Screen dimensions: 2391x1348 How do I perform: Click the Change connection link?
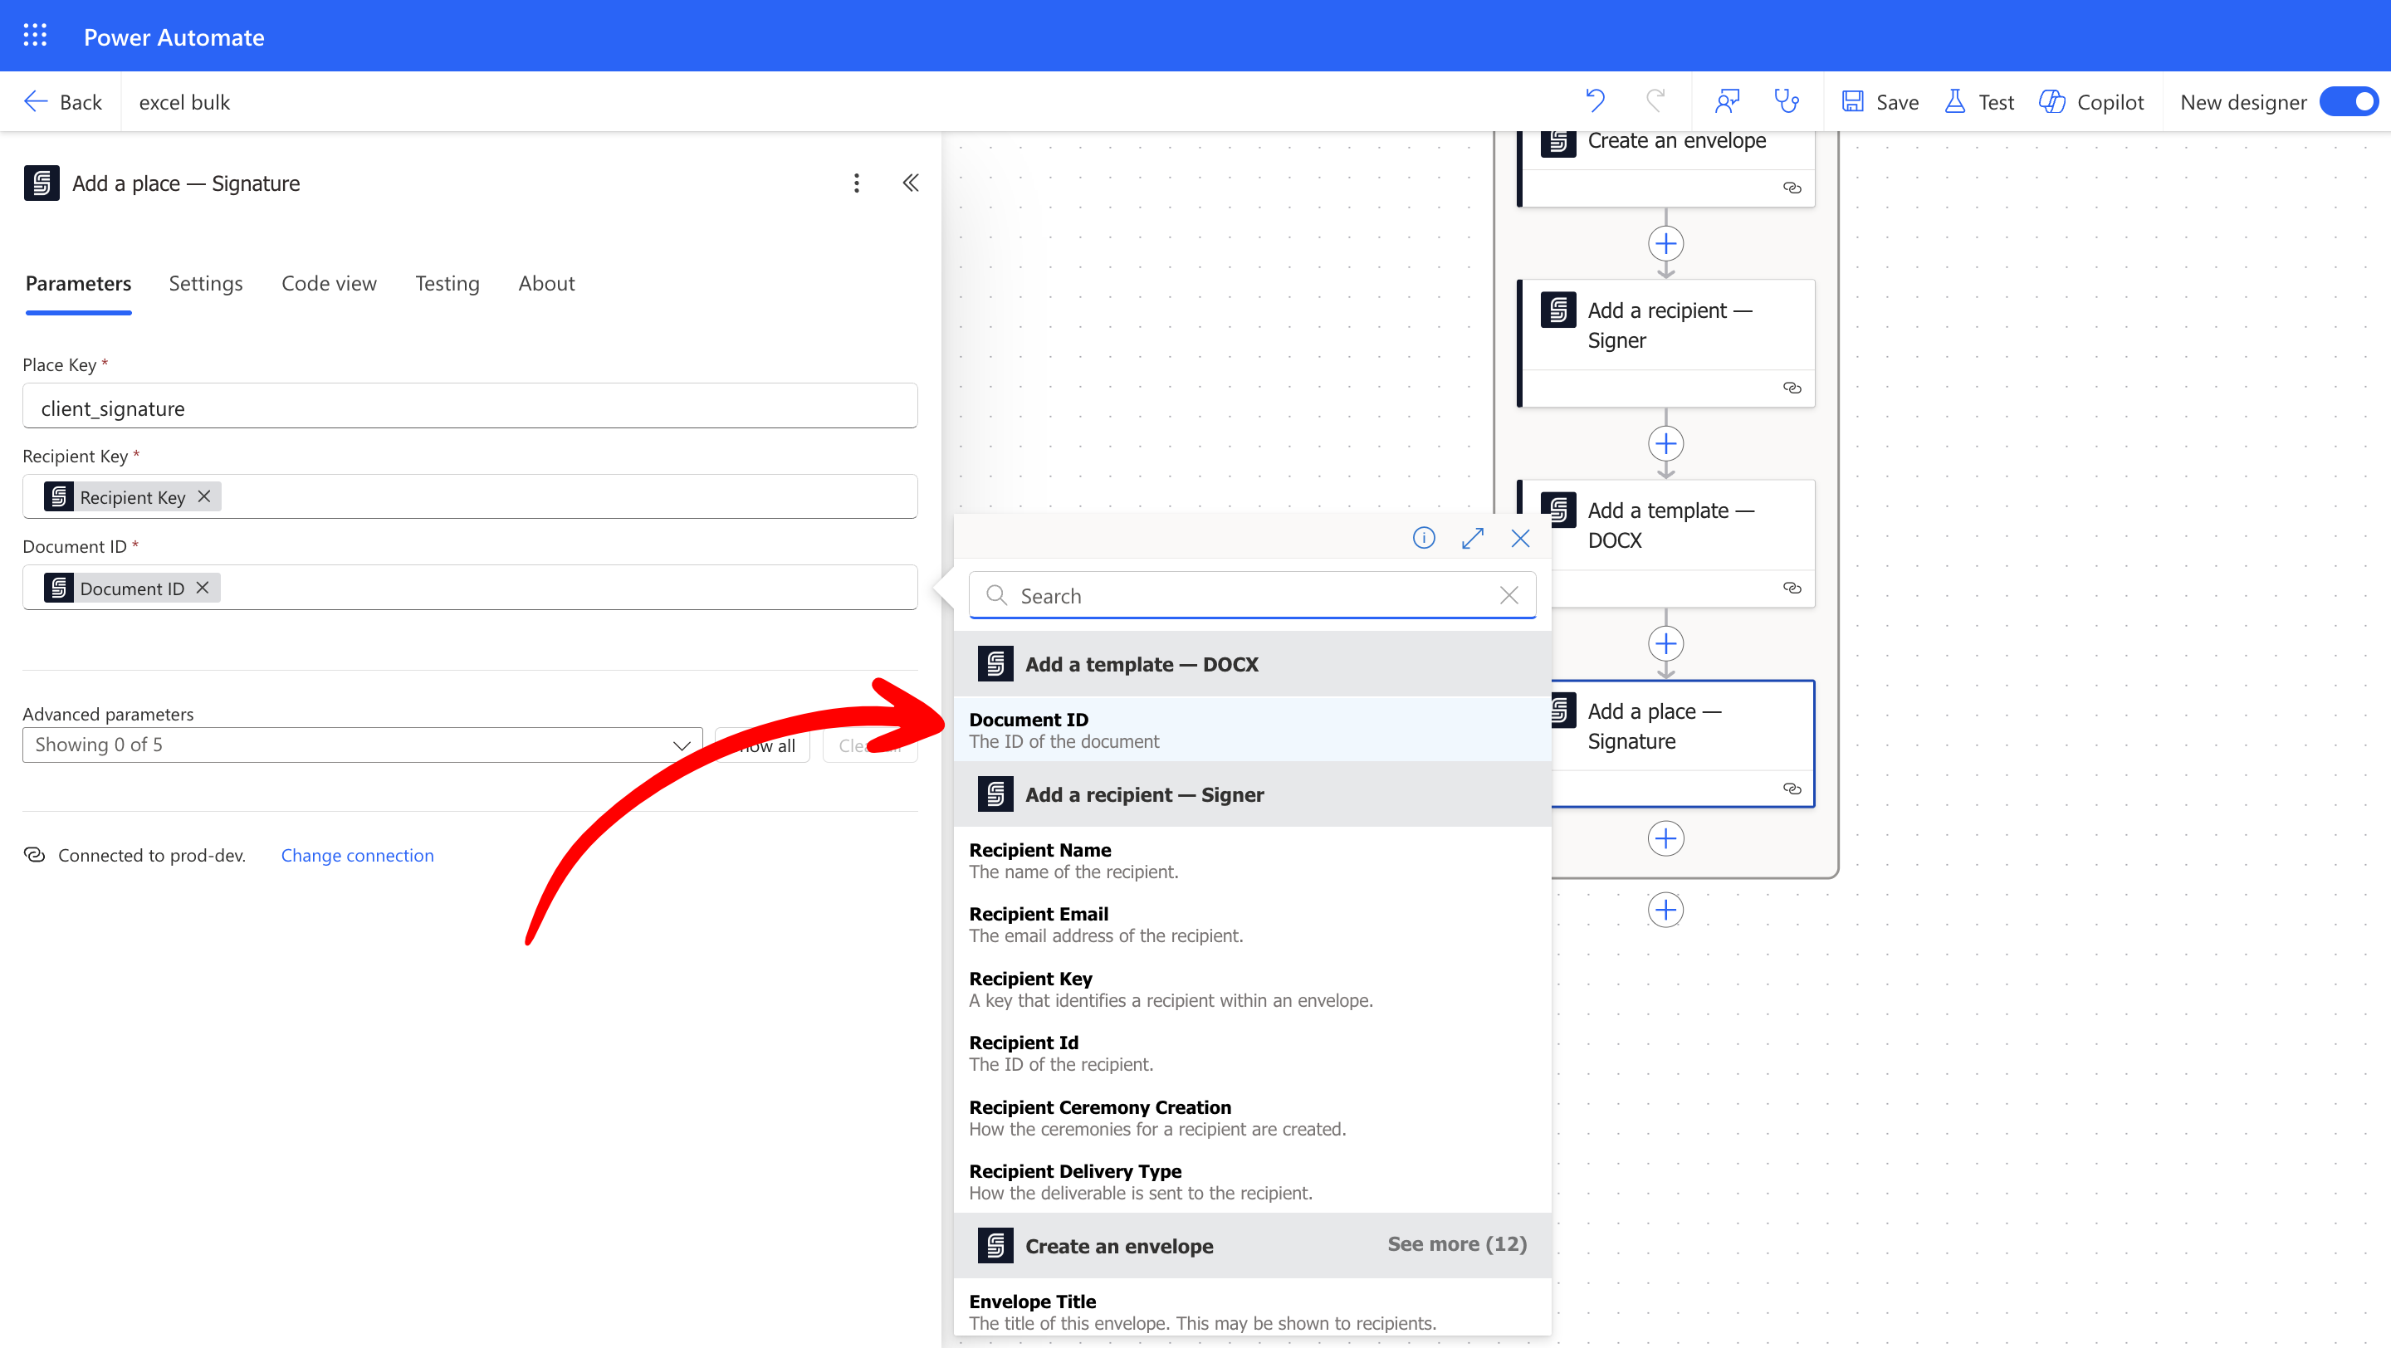pyautogui.click(x=356, y=854)
